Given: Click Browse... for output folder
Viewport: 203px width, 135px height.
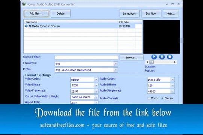Looking at the screenshot, I should 132,58.
